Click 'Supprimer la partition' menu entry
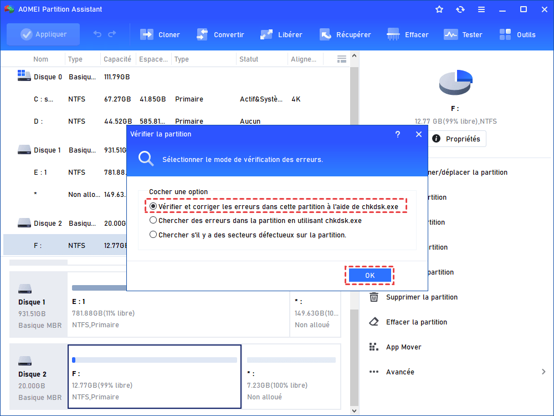The width and height of the screenshot is (554, 416). coord(422,297)
